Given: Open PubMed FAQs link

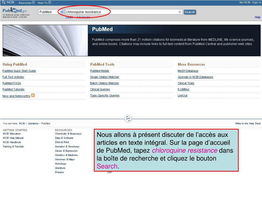Looking at the screenshot, I should click(x=12, y=83).
